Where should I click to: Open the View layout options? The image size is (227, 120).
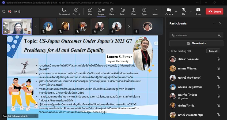pyautogui.click(x=133, y=11)
